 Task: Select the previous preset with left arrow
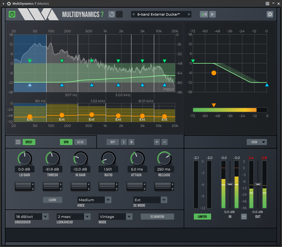(133, 14)
